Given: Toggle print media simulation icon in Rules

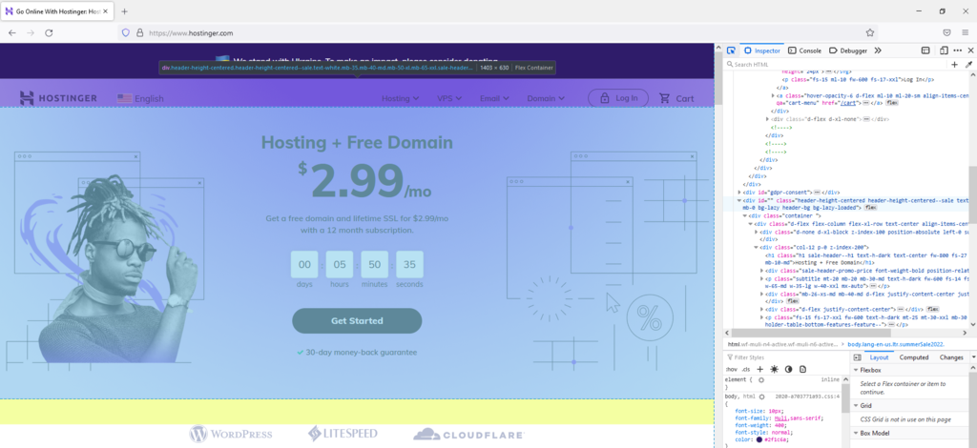Looking at the screenshot, I should [802, 369].
